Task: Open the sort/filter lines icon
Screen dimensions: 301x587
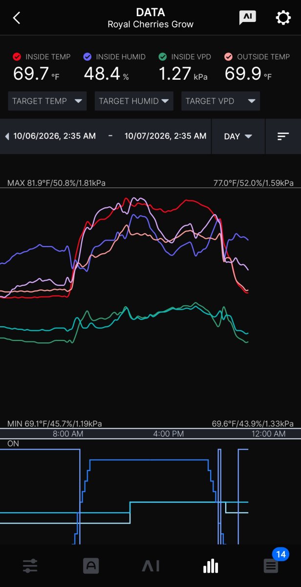Action: click(x=283, y=136)
